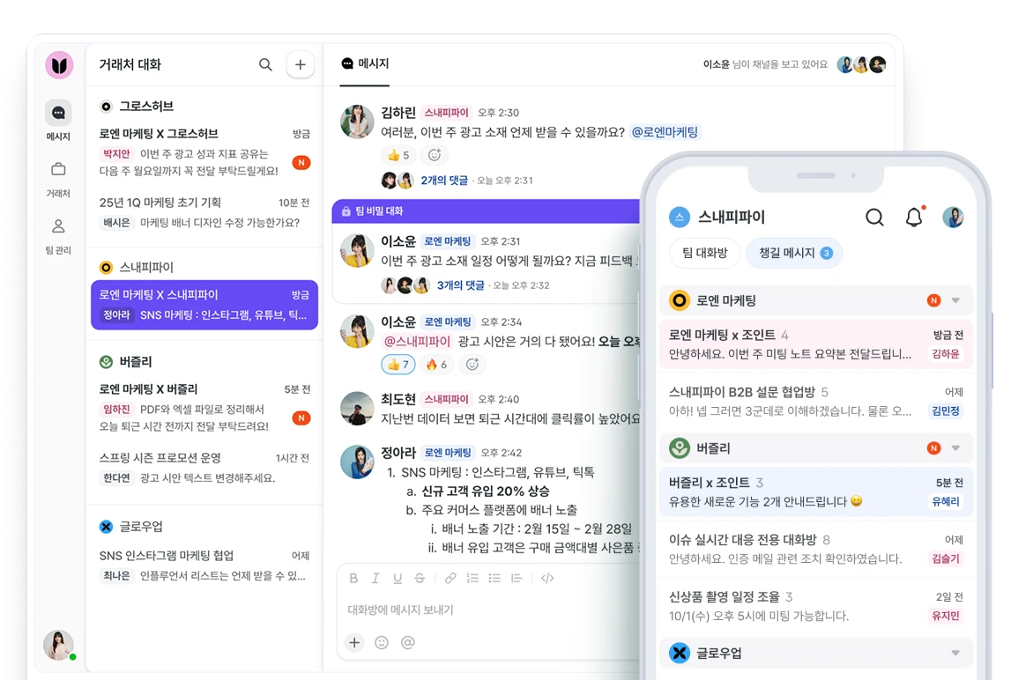Collapse the 로엔 마케팅 group on the phone
The width and height of the screenshot is (1033, 680).
(x=955, y=301)
